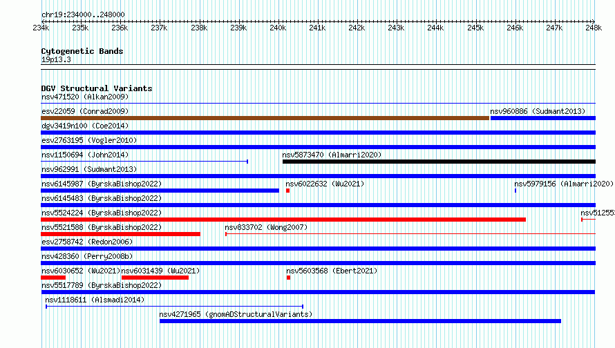This screenshot has width=615, height=348.
Task: Click the blue nsv6145987 variant bar
Action: (160, 191)
